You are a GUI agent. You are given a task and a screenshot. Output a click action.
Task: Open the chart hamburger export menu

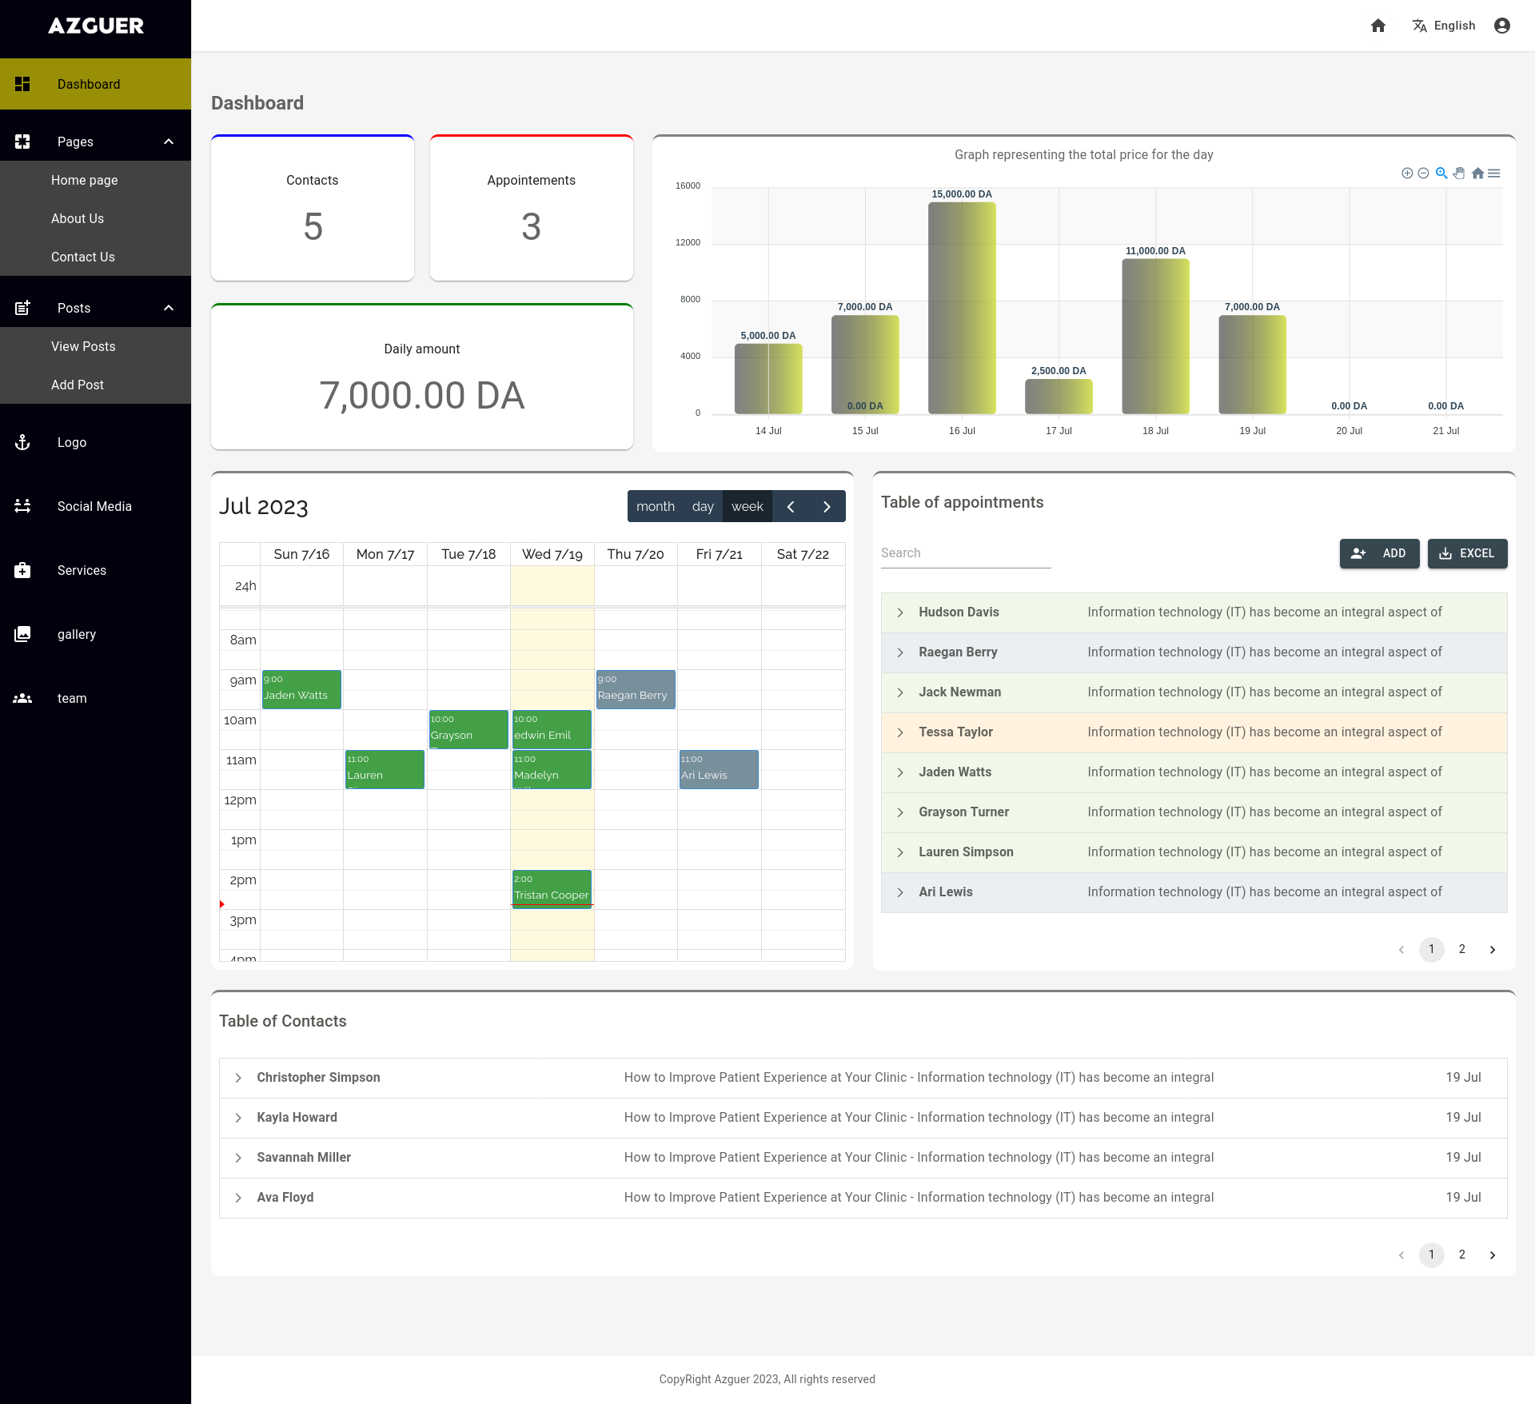1493,174
